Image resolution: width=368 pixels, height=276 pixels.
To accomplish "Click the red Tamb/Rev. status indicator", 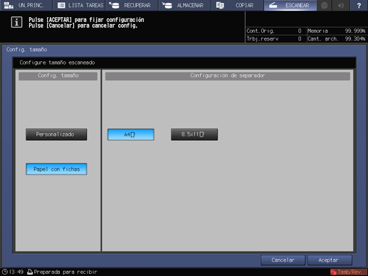I will [x=348, y=272].
